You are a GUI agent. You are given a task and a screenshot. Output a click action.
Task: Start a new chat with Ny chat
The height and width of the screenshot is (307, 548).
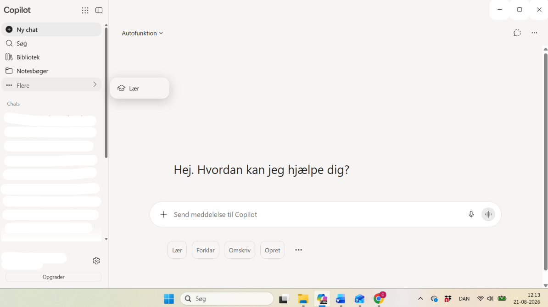click(x=51, y=30)
